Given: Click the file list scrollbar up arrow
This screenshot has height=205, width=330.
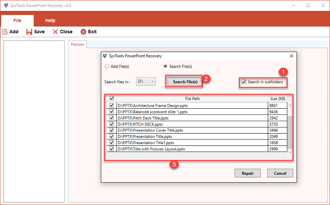Looking at the screenshot, I should (x=290, y=105).
